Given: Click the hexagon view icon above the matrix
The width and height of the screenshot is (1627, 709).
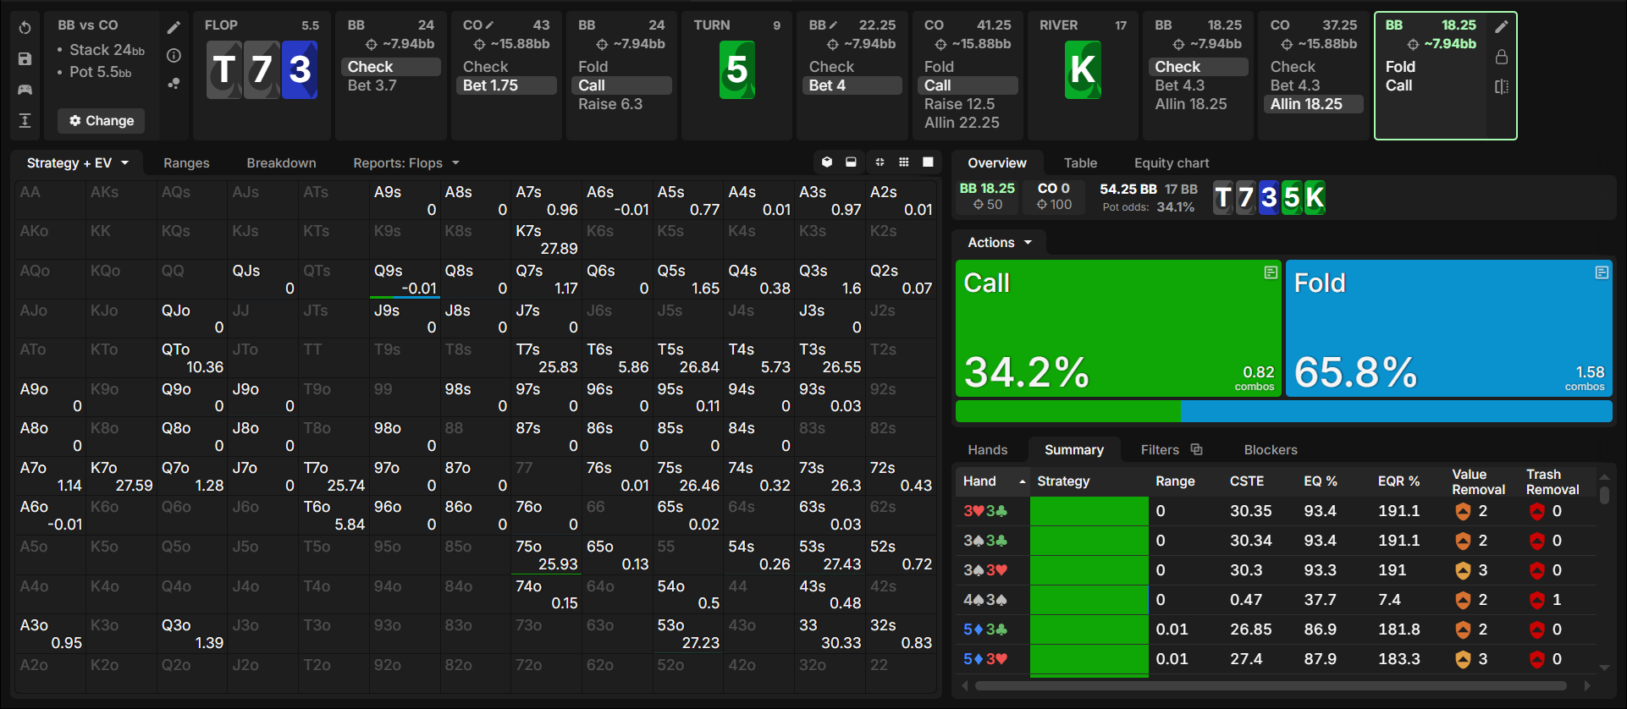Looking at the screenshot, I should click(x=827, y=162).
